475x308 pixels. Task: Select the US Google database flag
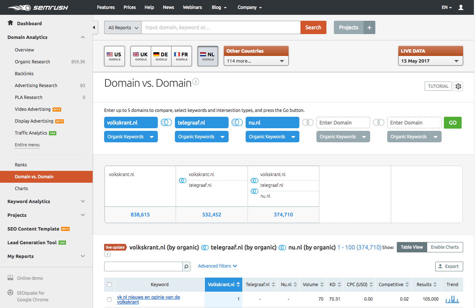pos(114,56)
